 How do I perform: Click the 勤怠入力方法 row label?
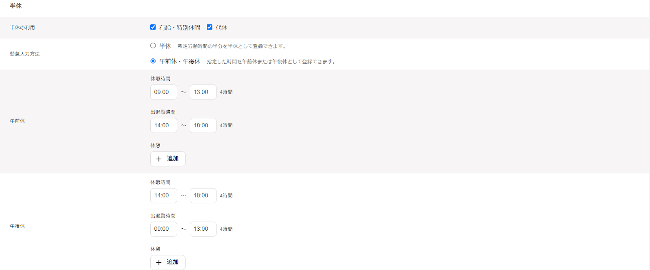click(25, 54)
